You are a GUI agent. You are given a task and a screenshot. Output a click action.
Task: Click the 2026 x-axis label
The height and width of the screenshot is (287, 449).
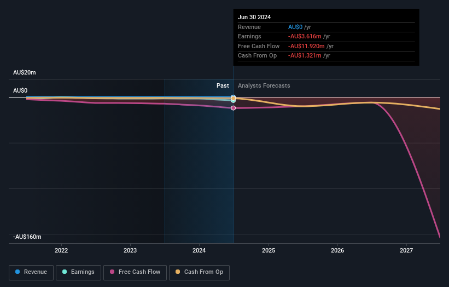[x=337, y=250]
